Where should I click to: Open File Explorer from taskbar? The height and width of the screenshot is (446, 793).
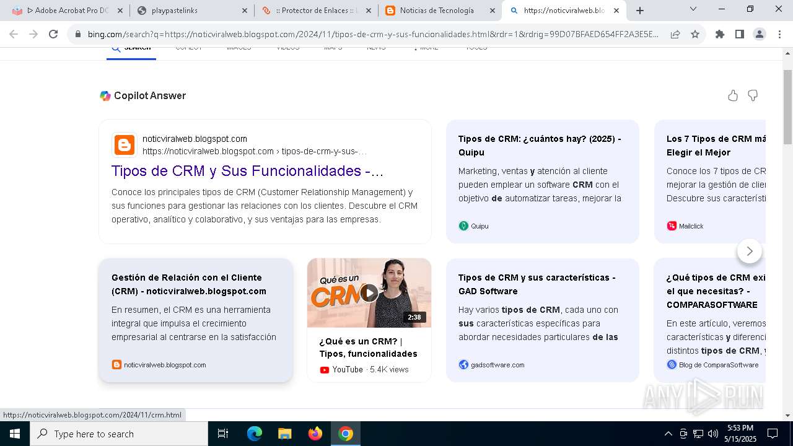(x=284, y=434)
